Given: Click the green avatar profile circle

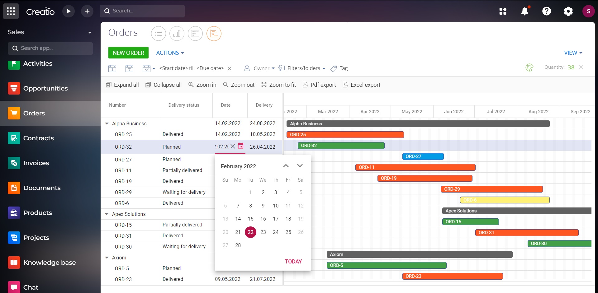Looking at the screenshot, I should (x=589, y=11).
